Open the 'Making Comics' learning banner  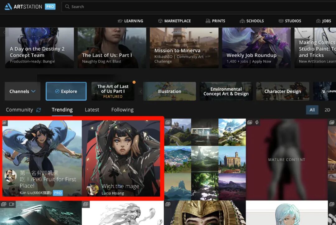tap(315, 48)
